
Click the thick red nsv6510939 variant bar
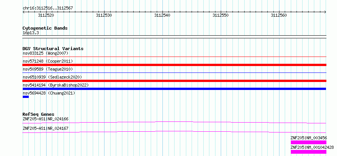coord(175,81)
